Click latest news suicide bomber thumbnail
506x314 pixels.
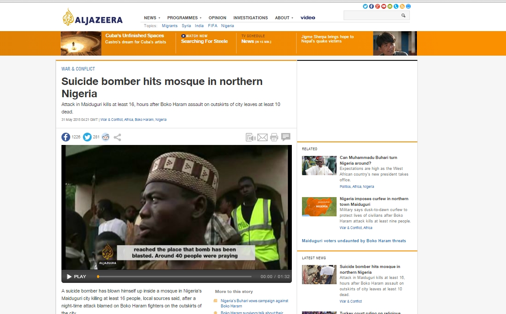pos(319,275)
